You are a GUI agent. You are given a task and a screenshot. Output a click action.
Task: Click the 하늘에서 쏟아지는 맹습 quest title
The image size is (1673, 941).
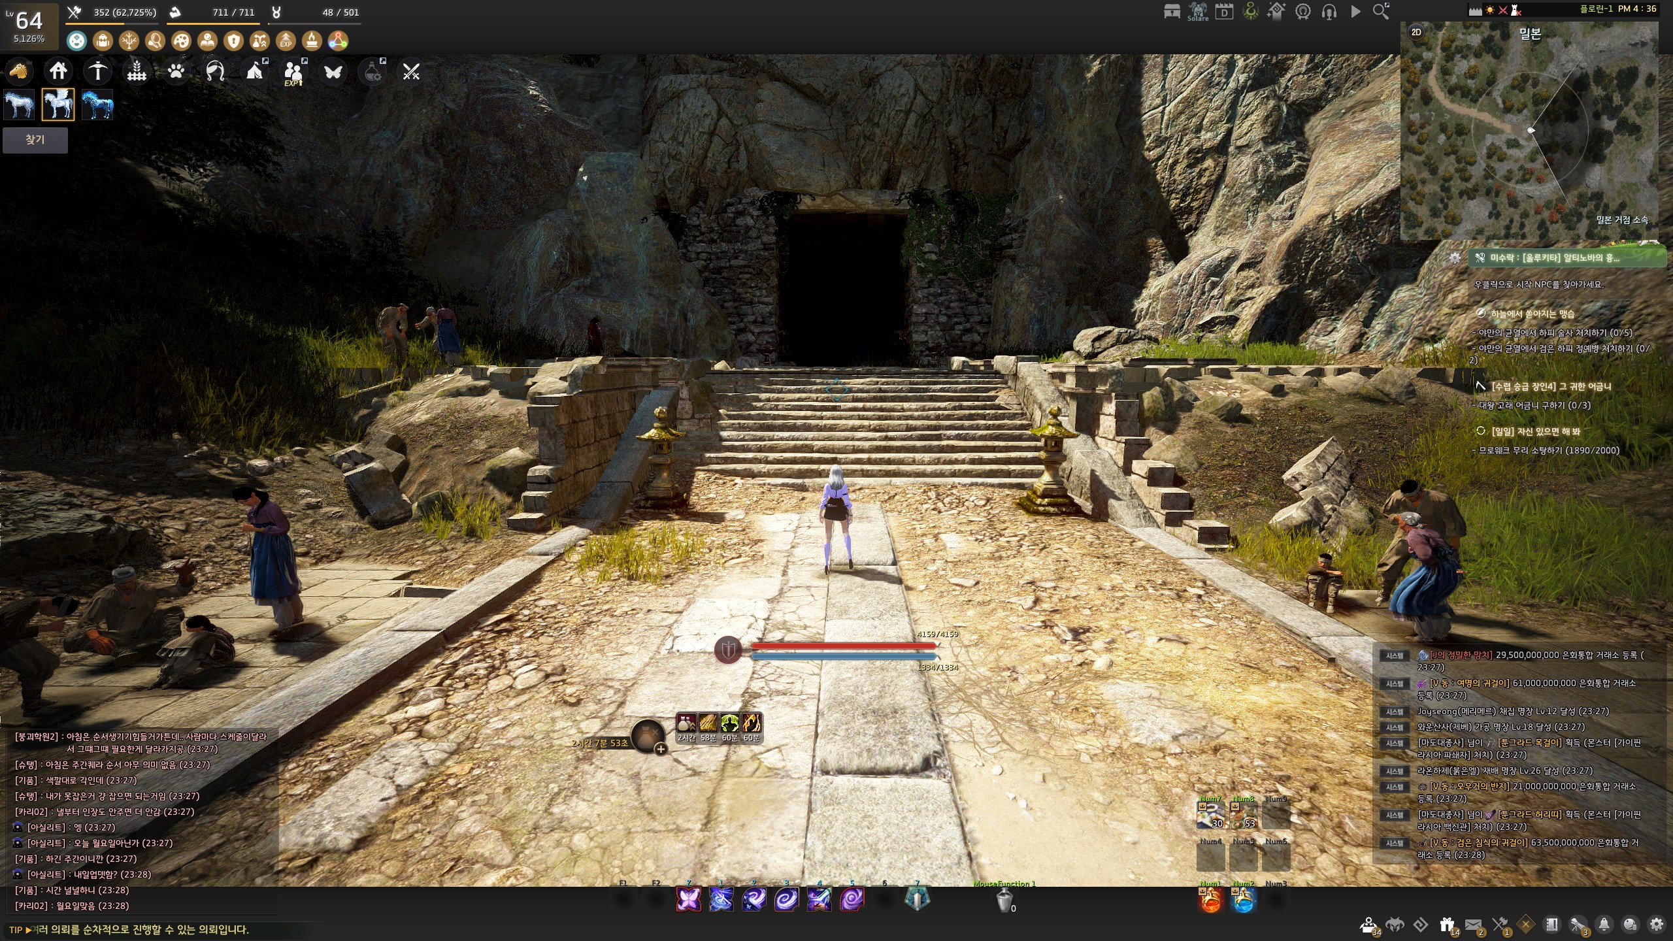click(1532, 314)
